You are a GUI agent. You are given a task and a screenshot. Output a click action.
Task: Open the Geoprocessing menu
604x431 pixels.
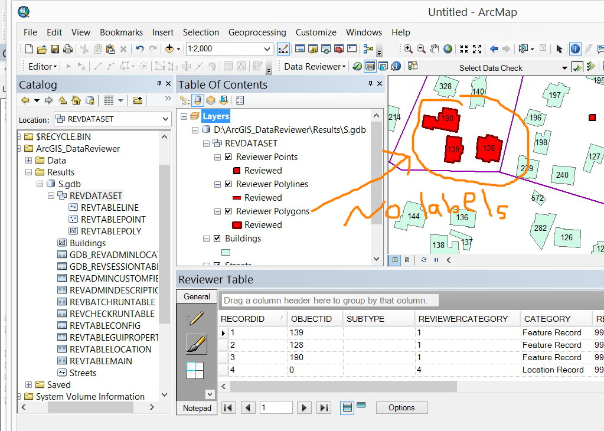click(257, 32)
